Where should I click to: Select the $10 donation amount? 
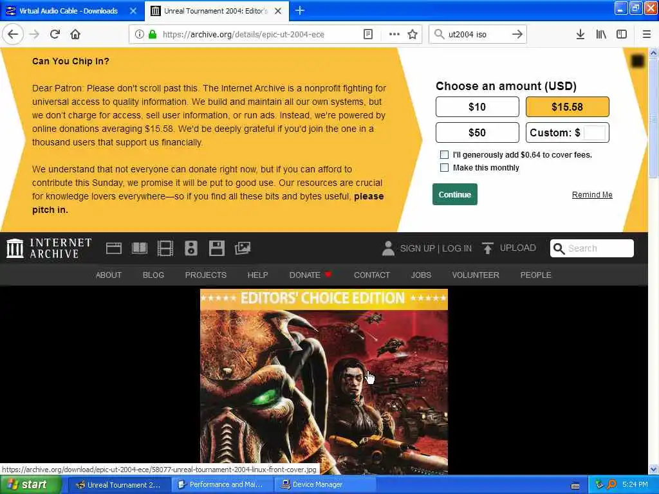[477, 107]
